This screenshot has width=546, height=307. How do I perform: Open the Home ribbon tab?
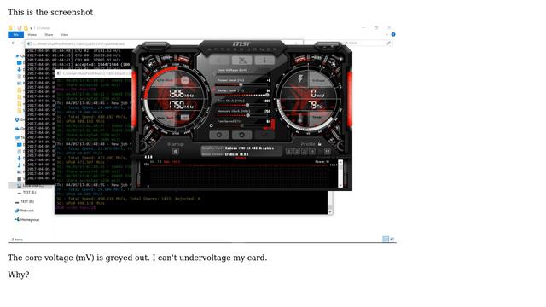[x=32, y=35]
